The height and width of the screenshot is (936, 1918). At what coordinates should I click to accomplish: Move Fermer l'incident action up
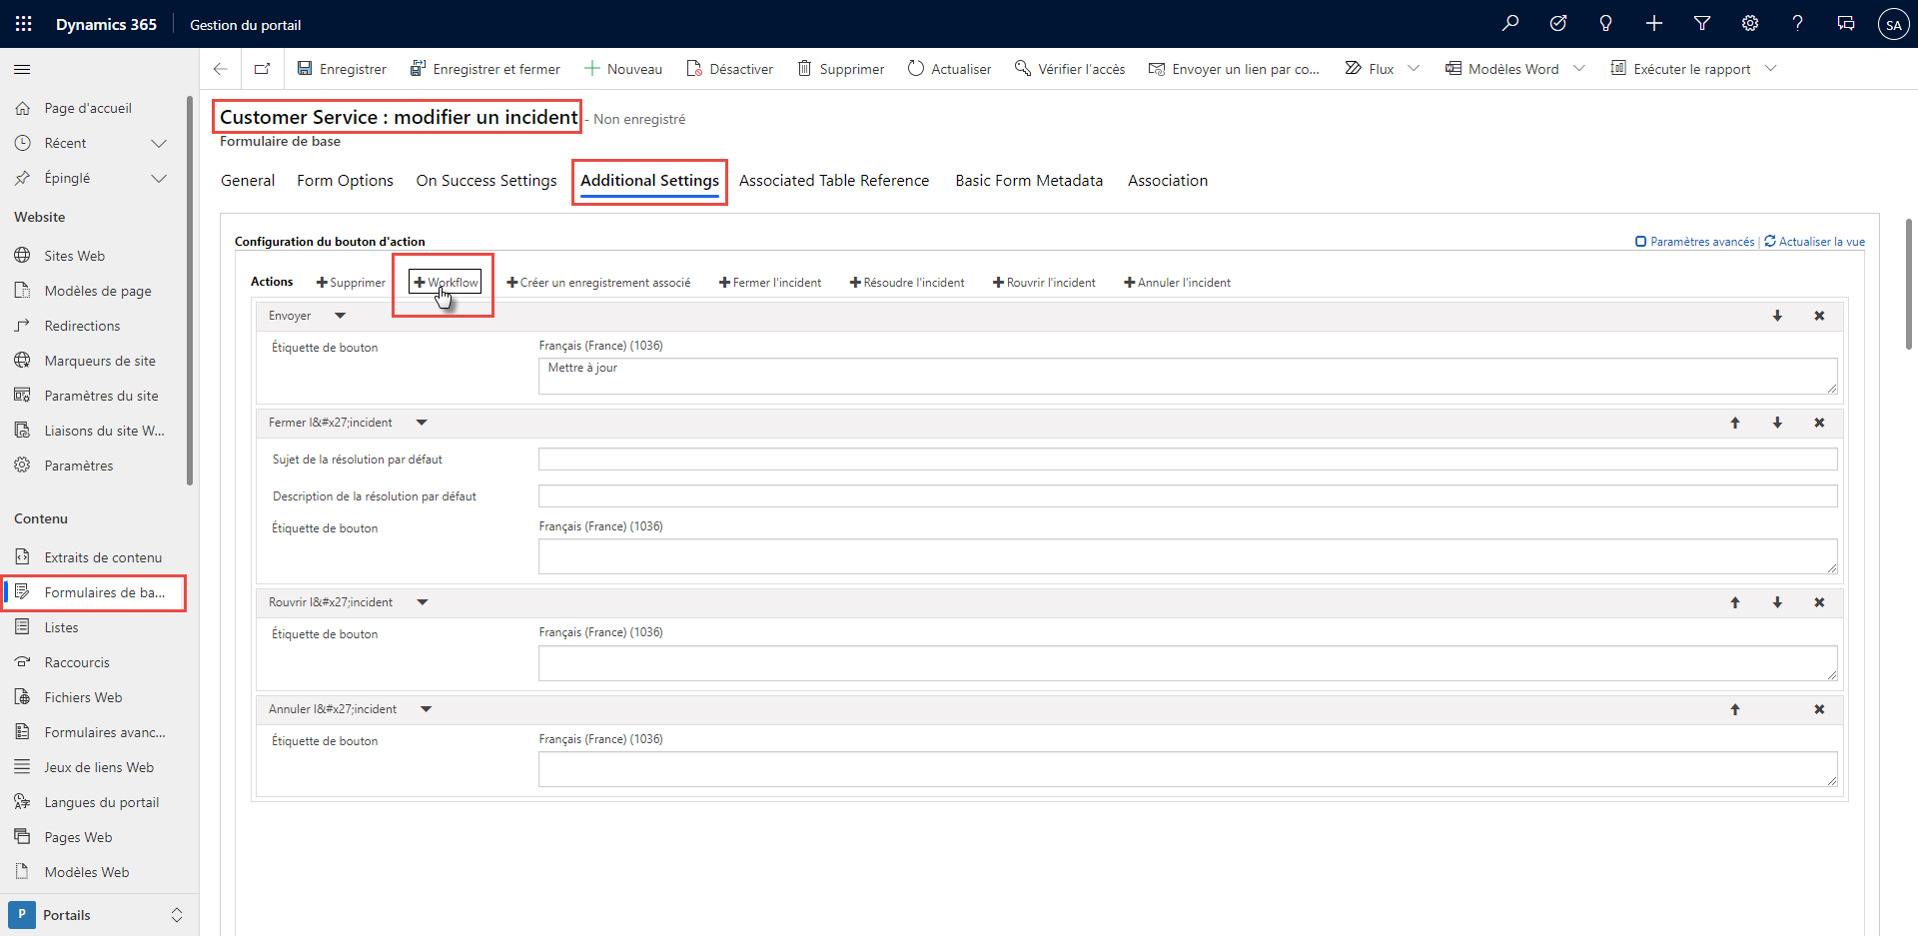(x=1735, y=423)
